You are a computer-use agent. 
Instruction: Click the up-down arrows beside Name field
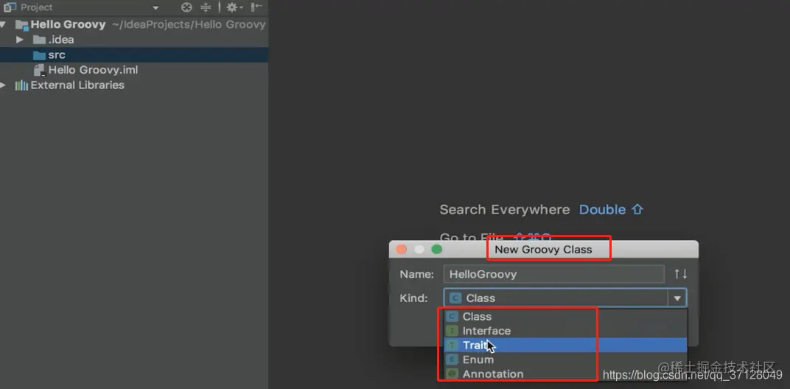[x=681, y=274]
